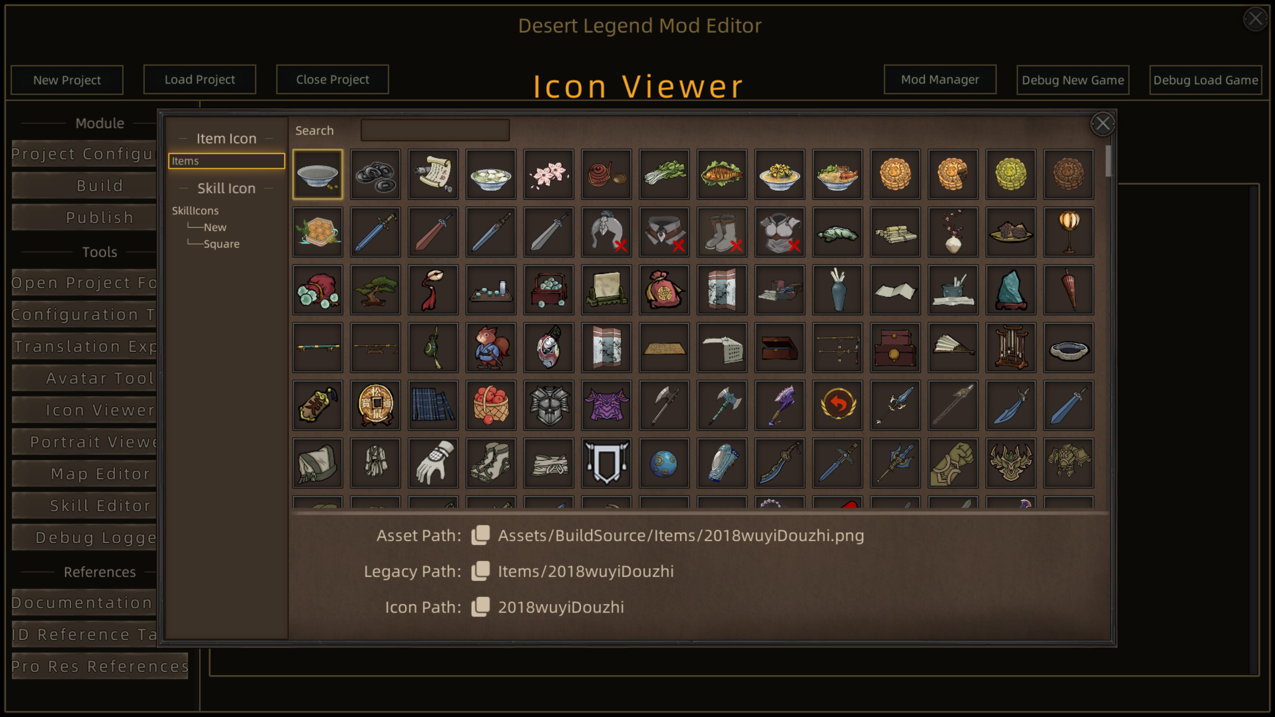Click the Load Project button
The image size is (1275, 717).
[x=200, y=79]
